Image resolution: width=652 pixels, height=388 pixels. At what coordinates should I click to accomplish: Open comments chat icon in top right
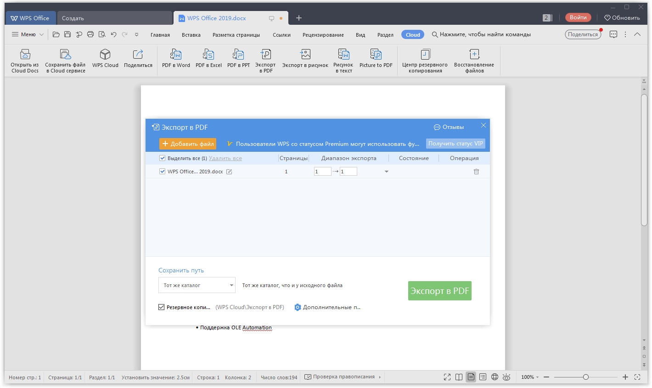(x=613, y=34)
